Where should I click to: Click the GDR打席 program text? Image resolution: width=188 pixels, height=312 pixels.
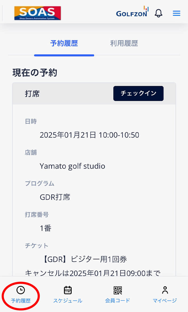55,197
